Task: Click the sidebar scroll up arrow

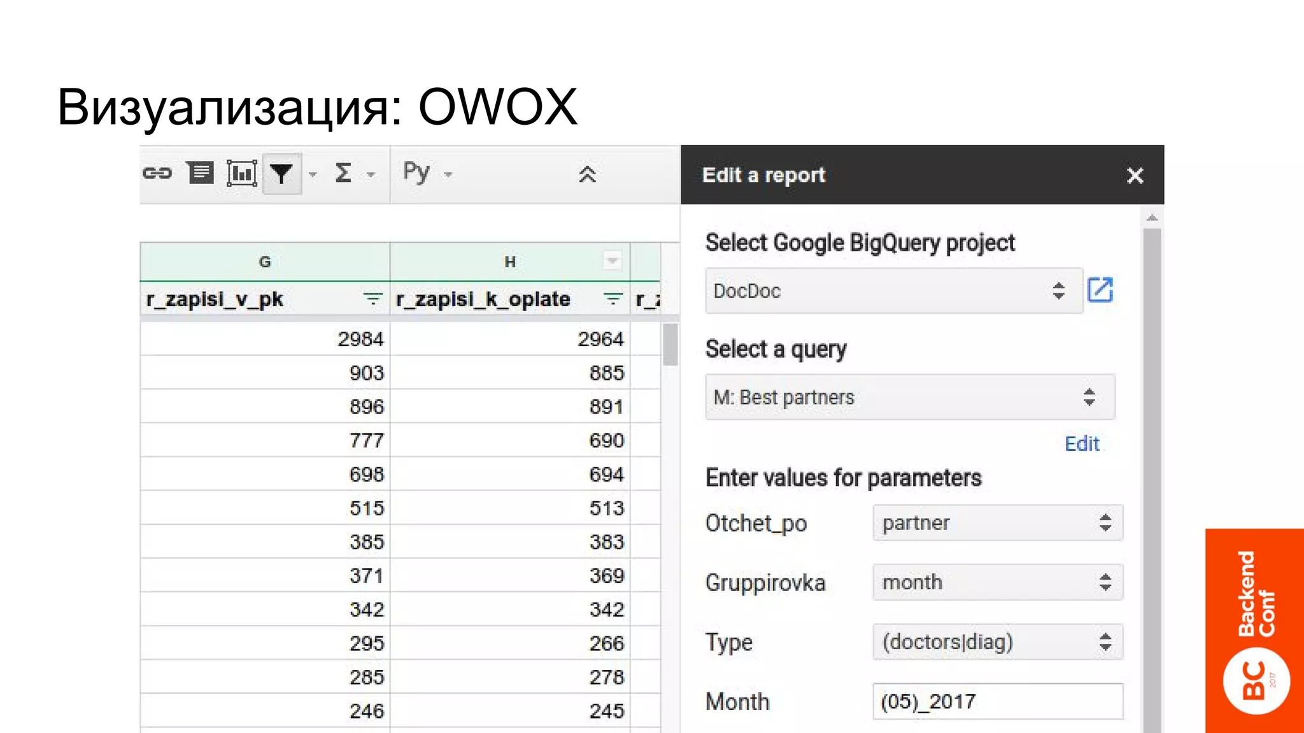Action: [x=1152, y=218]
